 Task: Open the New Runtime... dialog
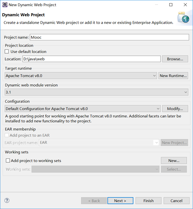[x=173, y=76]
